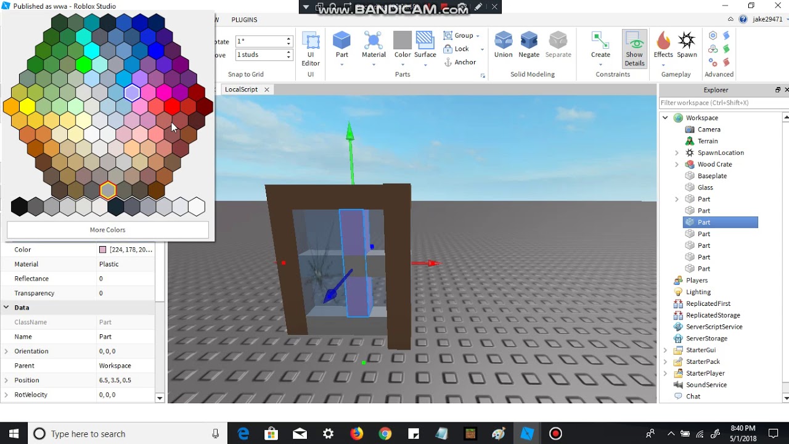The image size is (789, 444).
Task: Open the Material dropdown arrow
Action: [x=374, y=64]
